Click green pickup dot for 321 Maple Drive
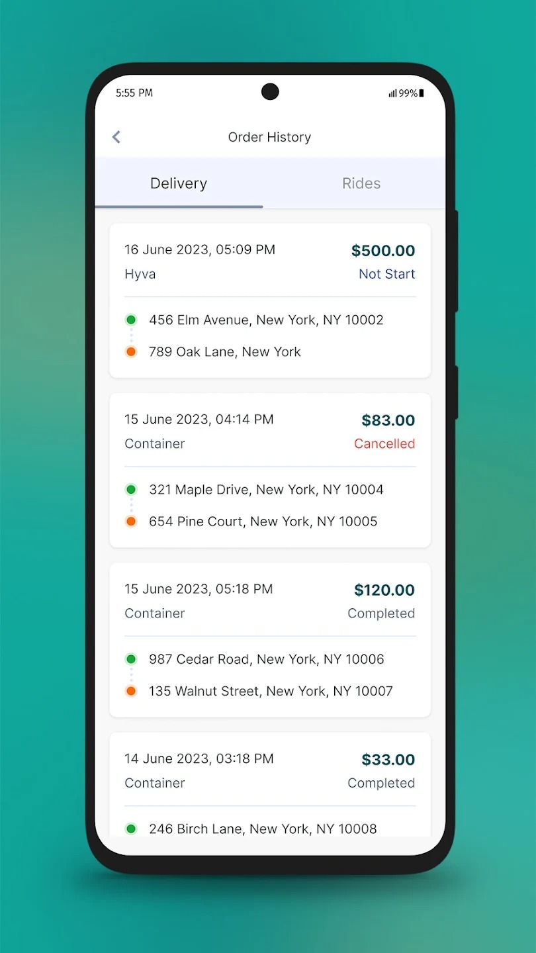The width and height of the screenshot is (536, 953). coord(131,490)
